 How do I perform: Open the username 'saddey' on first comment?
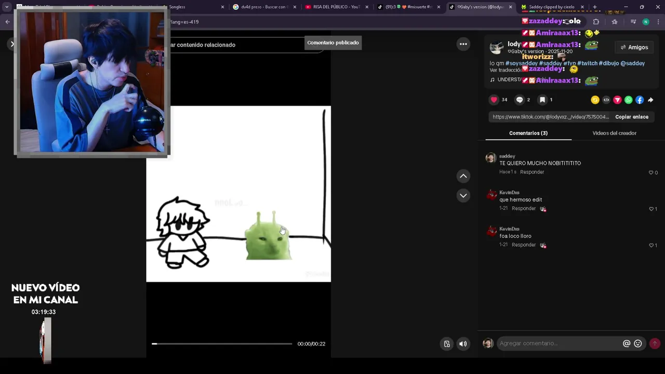pos(507,156)
